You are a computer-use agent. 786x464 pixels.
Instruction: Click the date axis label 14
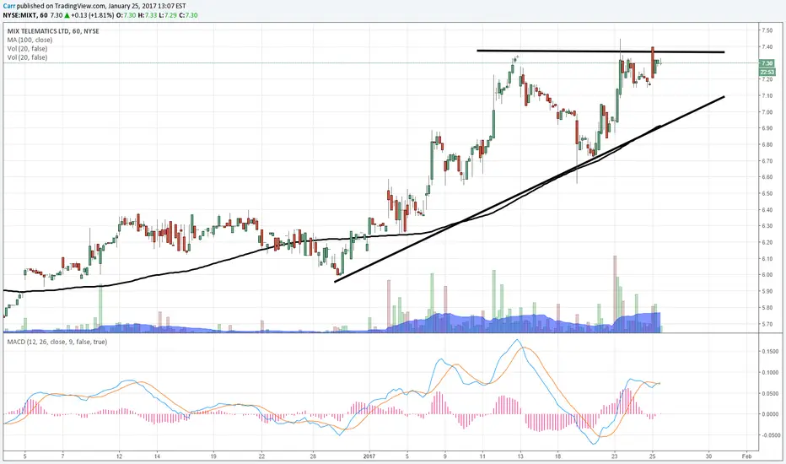tap(157, 456)
